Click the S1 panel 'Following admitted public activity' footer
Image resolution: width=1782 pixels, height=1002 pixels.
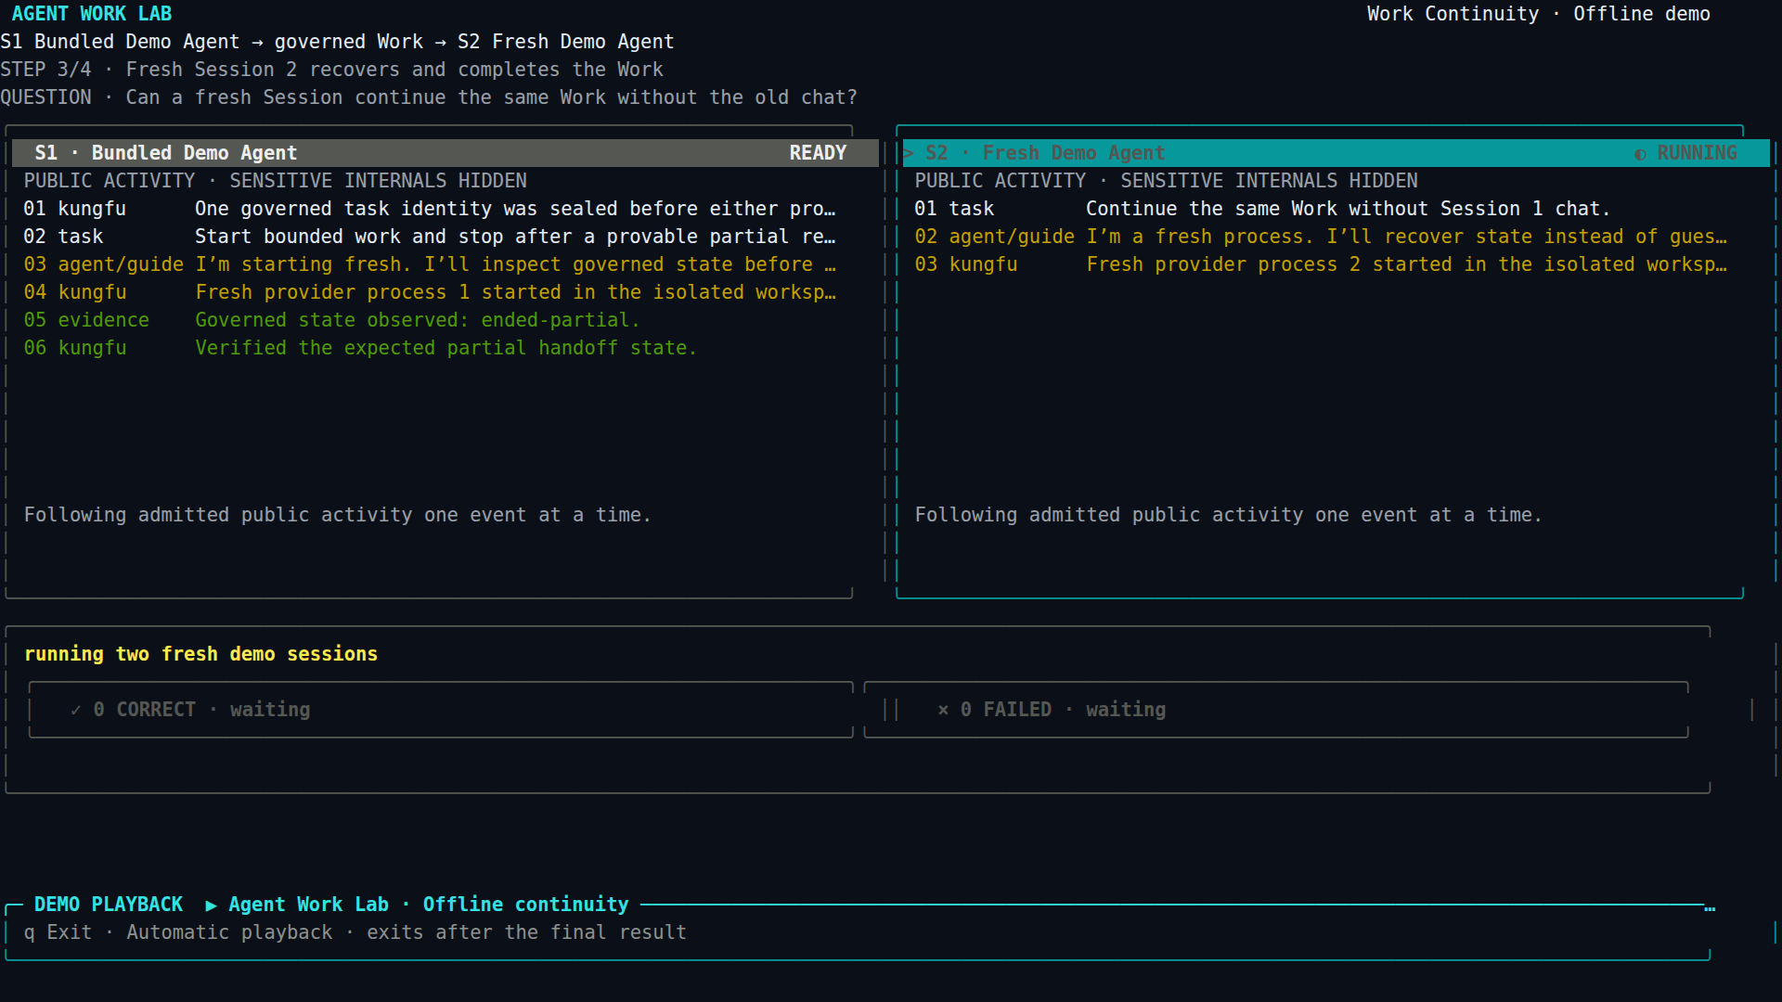tap(337, 515)
